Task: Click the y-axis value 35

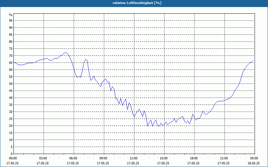Action: point(11,105)
